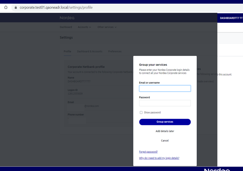Click the 'Settings' page heading
This screenshot has height=171, width=243.
[66, 37]
